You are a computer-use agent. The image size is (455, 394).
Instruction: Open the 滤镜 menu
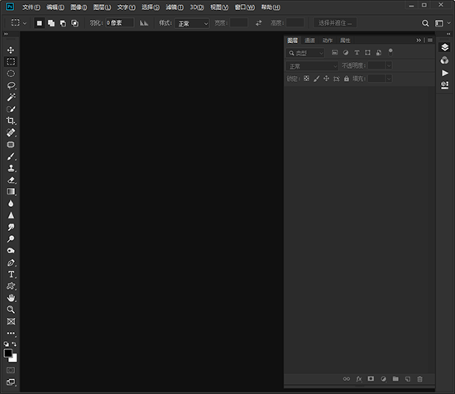tap(175, 7)
